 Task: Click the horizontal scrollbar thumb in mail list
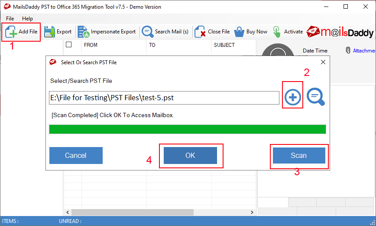pos(133,212)
